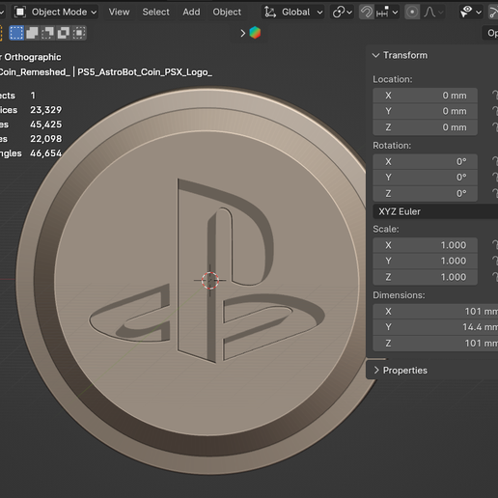This screenshot has width=498, height=498.
Task: Click the Orthographic view label
Action: pos(33,57)
